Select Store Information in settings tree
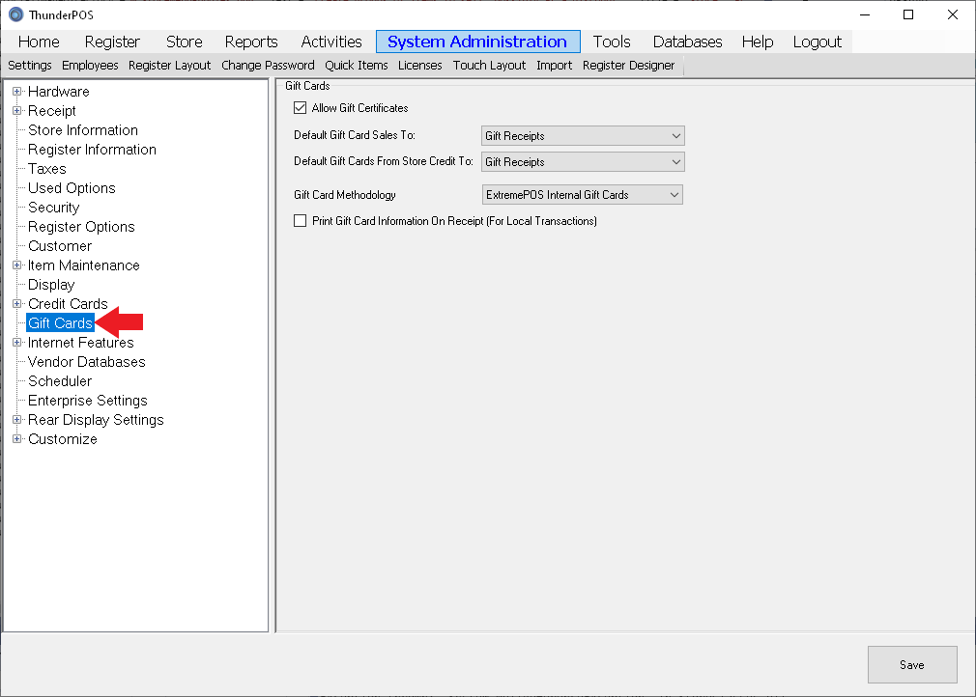The height and width of the screenshot is (697, 976). (x=83, y=130)
